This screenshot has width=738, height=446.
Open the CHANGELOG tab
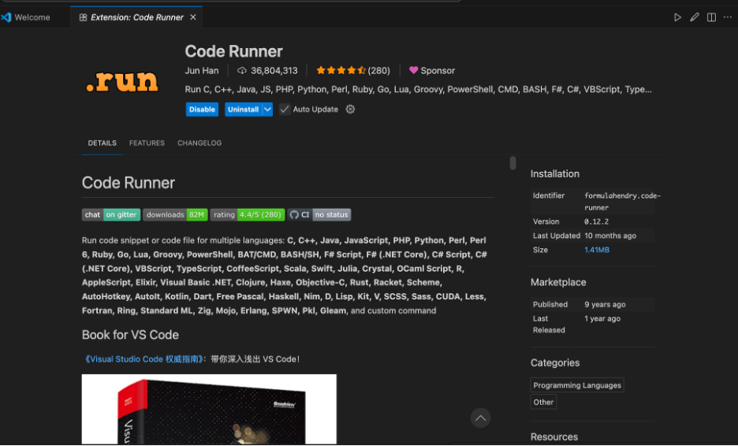click(199, 143)
